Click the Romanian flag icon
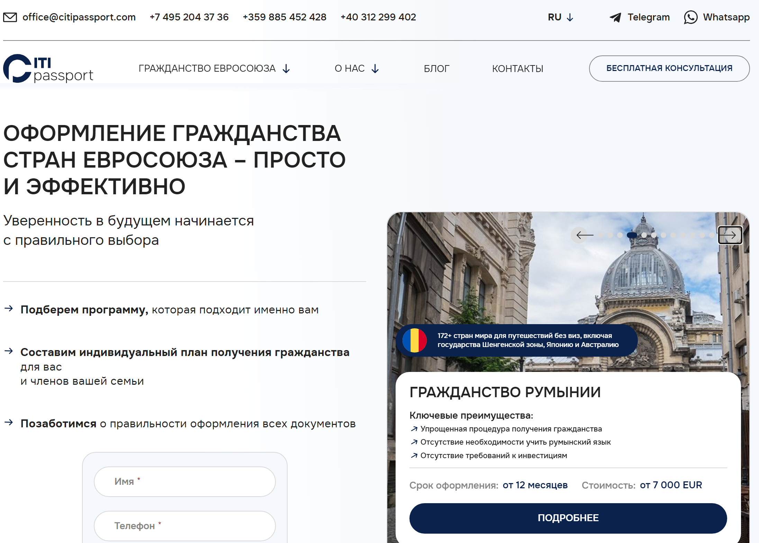Viewport: 759px width, 543px height. (415, 340)
